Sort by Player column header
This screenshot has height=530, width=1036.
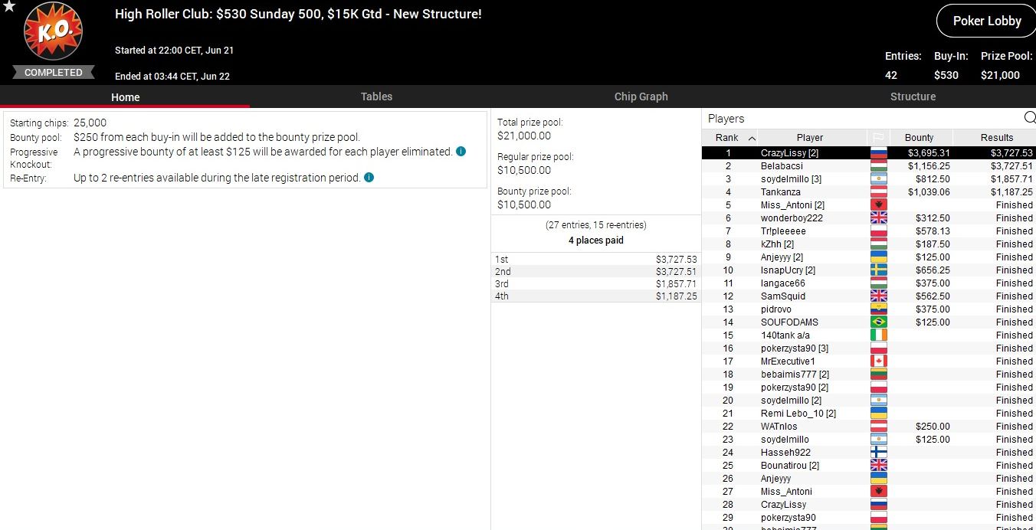click(x=809, y=138)
